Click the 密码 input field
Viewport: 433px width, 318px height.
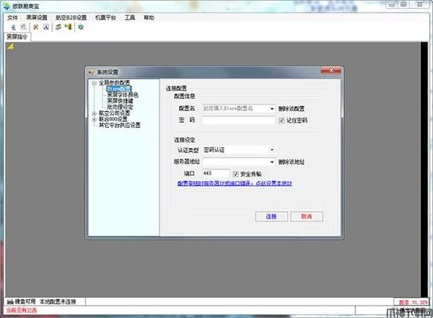pos(238,120)
